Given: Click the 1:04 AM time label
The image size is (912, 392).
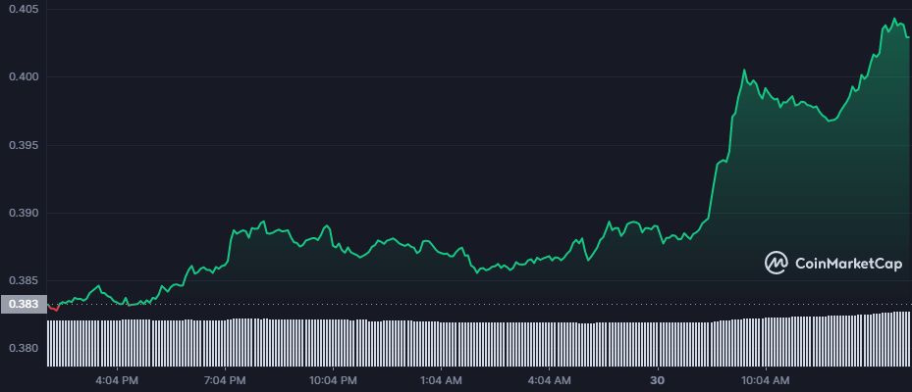Looking at the screenshot, I should click(x=441, y=381).
